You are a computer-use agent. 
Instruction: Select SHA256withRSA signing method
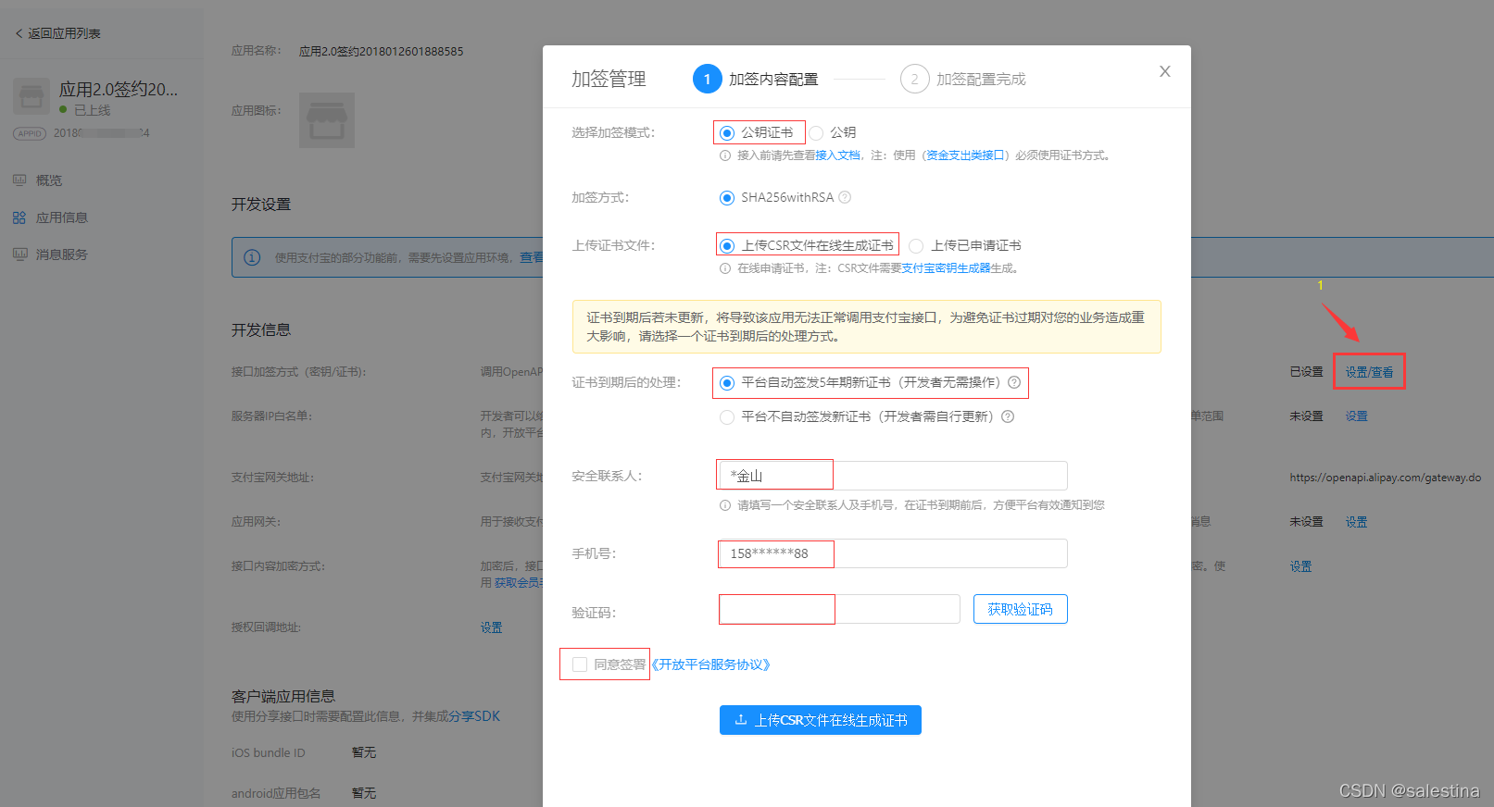click(727, 198)
